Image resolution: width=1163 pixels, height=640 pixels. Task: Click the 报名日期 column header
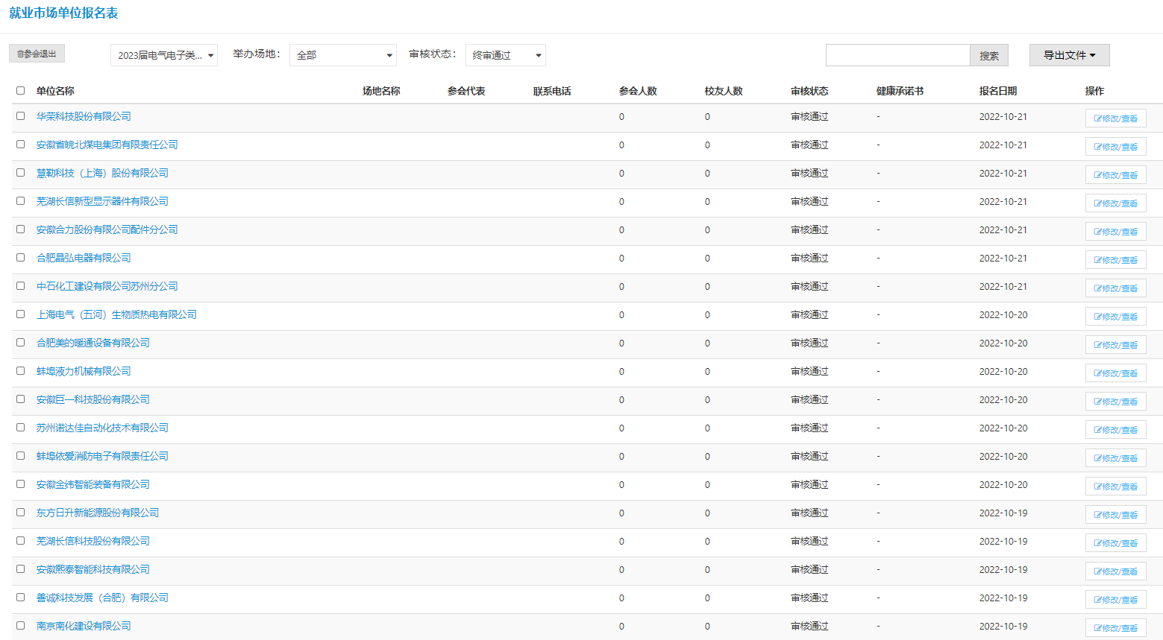(997, 91)
